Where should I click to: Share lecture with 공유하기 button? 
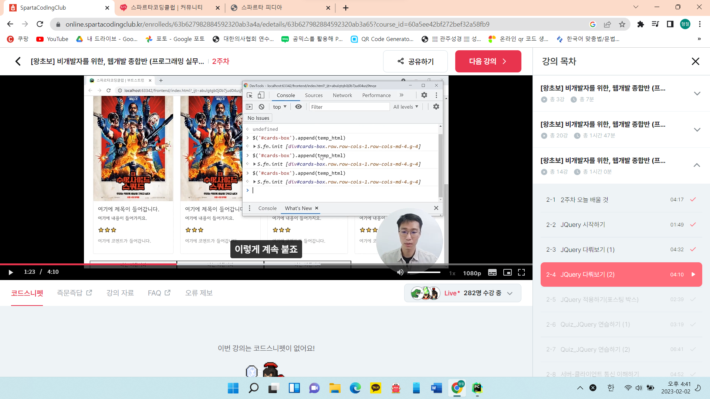415,61
